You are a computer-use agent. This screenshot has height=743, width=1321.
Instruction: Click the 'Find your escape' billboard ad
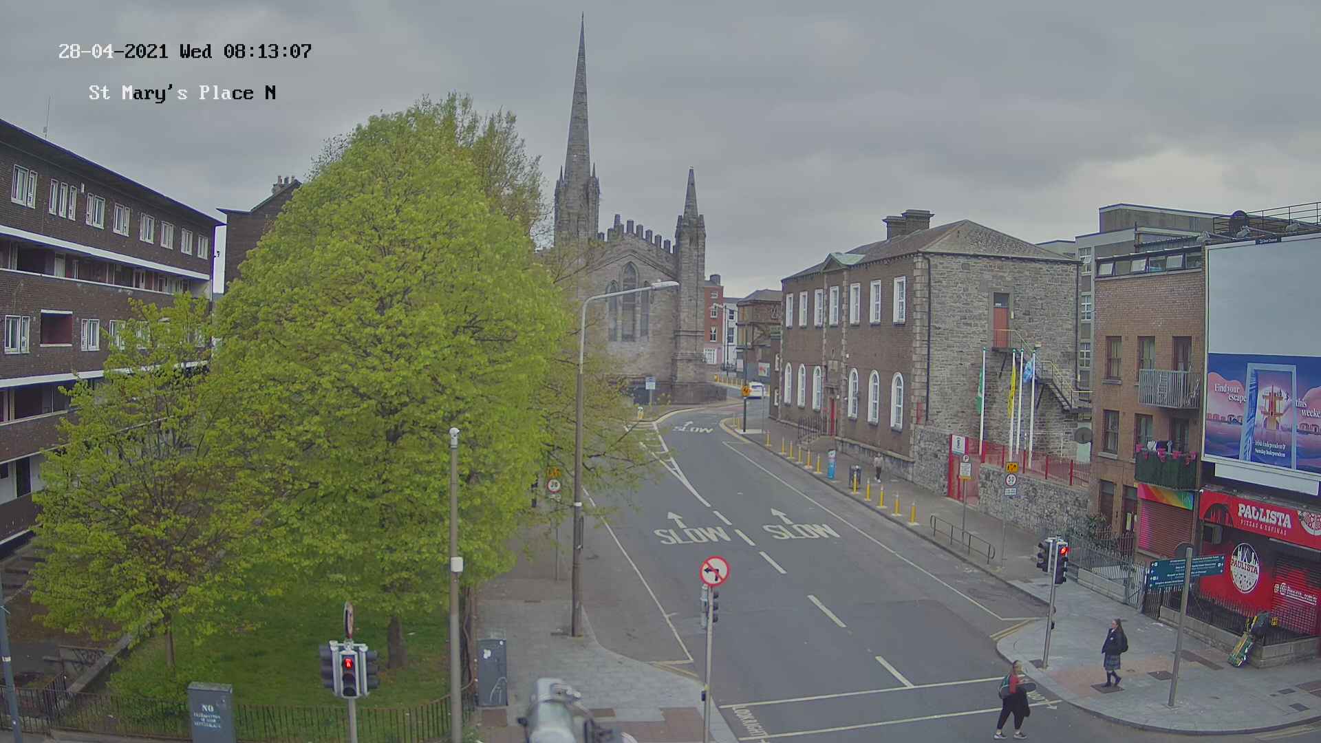click(1263, 411)
